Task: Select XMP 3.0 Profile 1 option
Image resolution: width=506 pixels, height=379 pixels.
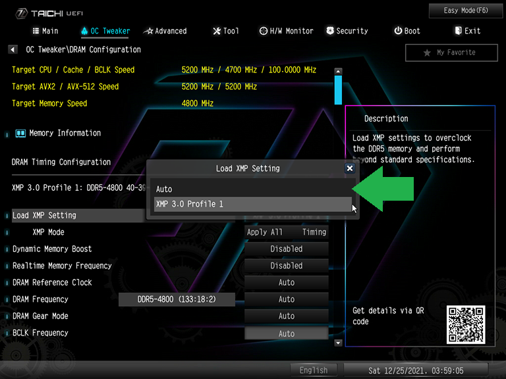Action: (253, 205)
